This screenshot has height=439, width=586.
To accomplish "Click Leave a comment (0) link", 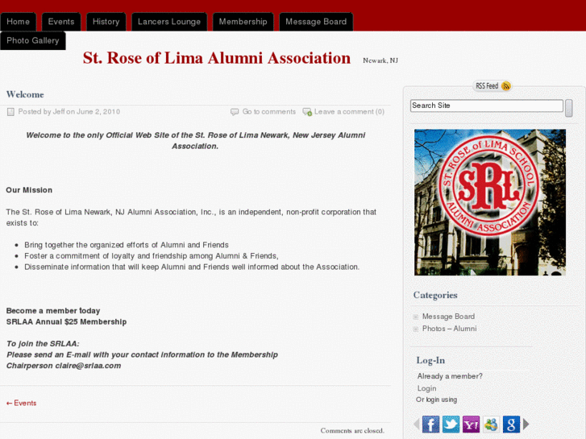I will pos(349,112).
